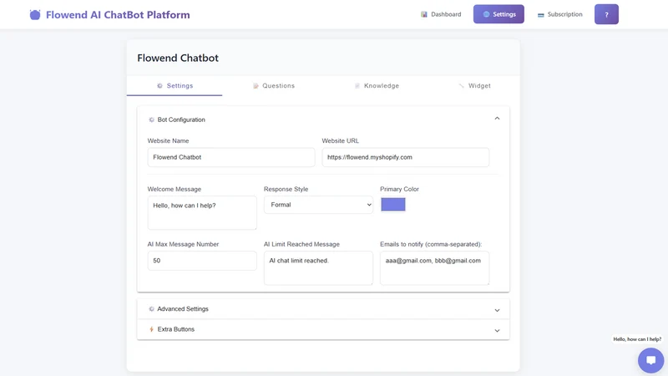
Task: Click the Website Name input field
Action: [x=231, y=157]
